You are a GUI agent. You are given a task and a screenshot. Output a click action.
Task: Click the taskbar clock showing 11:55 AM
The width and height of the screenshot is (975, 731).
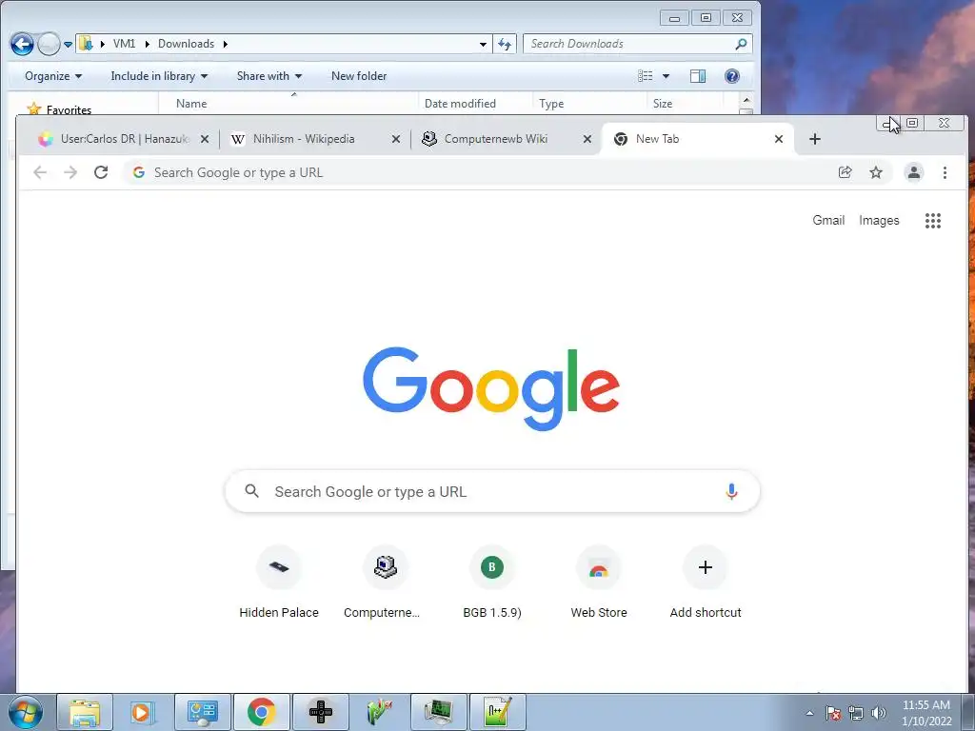[926, 713]
